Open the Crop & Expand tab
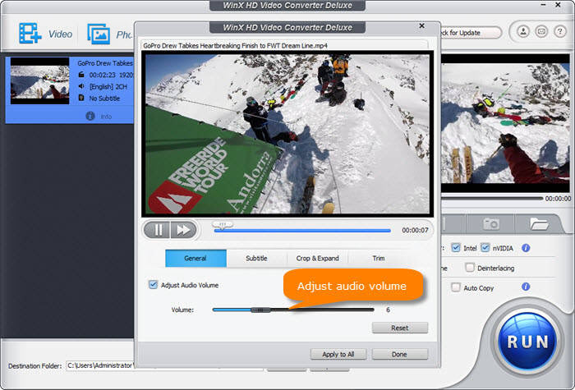The height and width of the screenshot is (390, 575). coord(318,259)
